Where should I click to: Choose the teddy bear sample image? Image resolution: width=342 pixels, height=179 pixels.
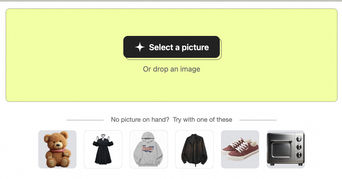pyautogui.click(x=57, y=149)
